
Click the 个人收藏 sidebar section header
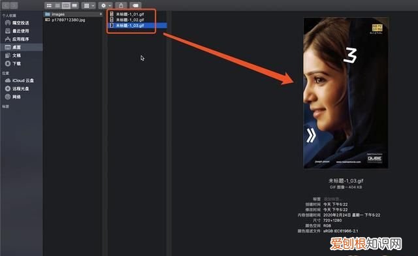(9, 16)
